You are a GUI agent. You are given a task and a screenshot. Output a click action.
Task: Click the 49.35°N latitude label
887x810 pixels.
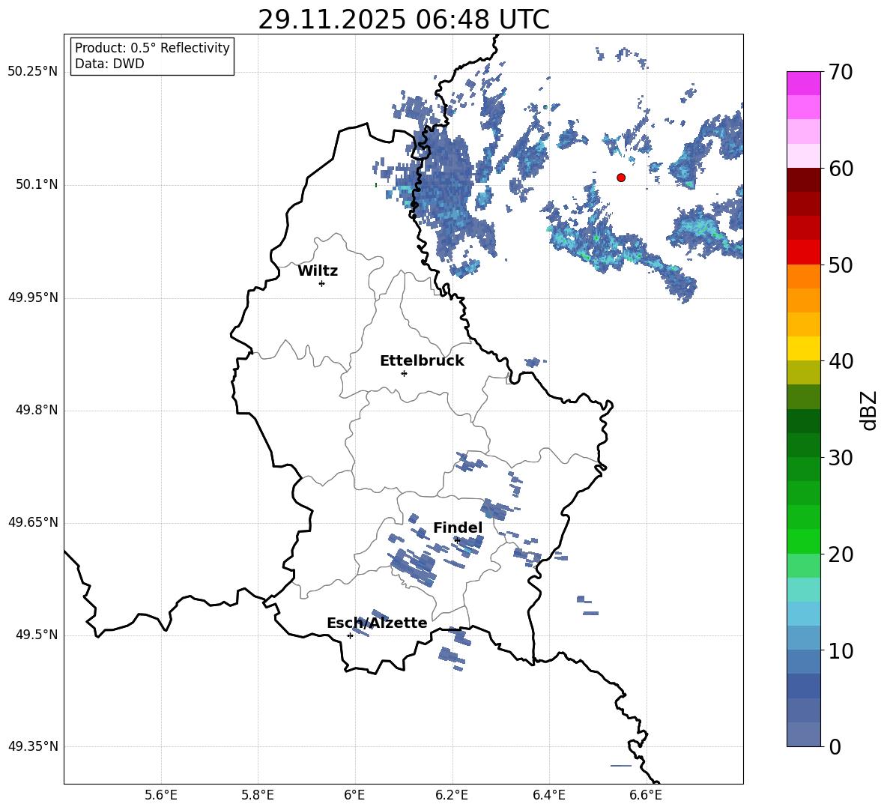pyautogui.click(x=32, y=746)
